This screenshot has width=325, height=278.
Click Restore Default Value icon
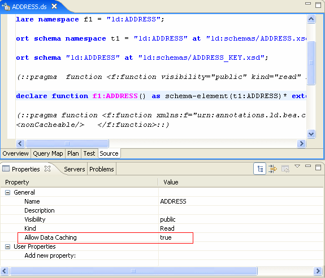285,169
